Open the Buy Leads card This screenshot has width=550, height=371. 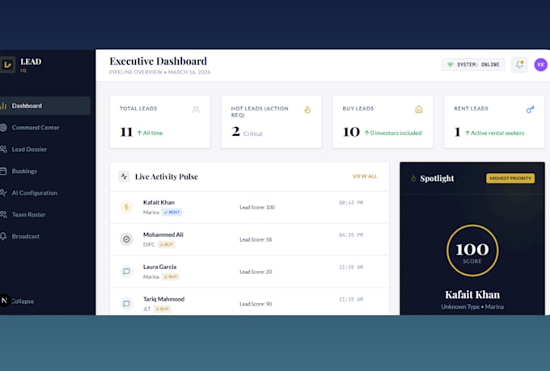point(383,122)
